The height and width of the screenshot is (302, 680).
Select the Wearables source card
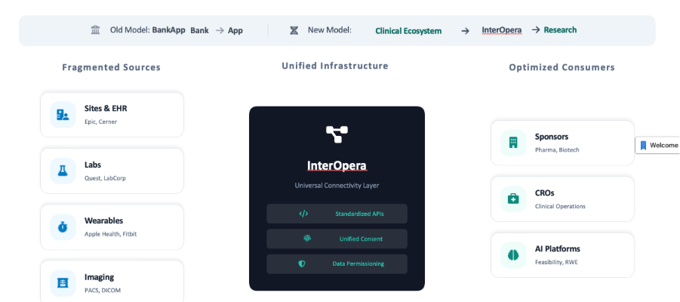tap(112, 227)
